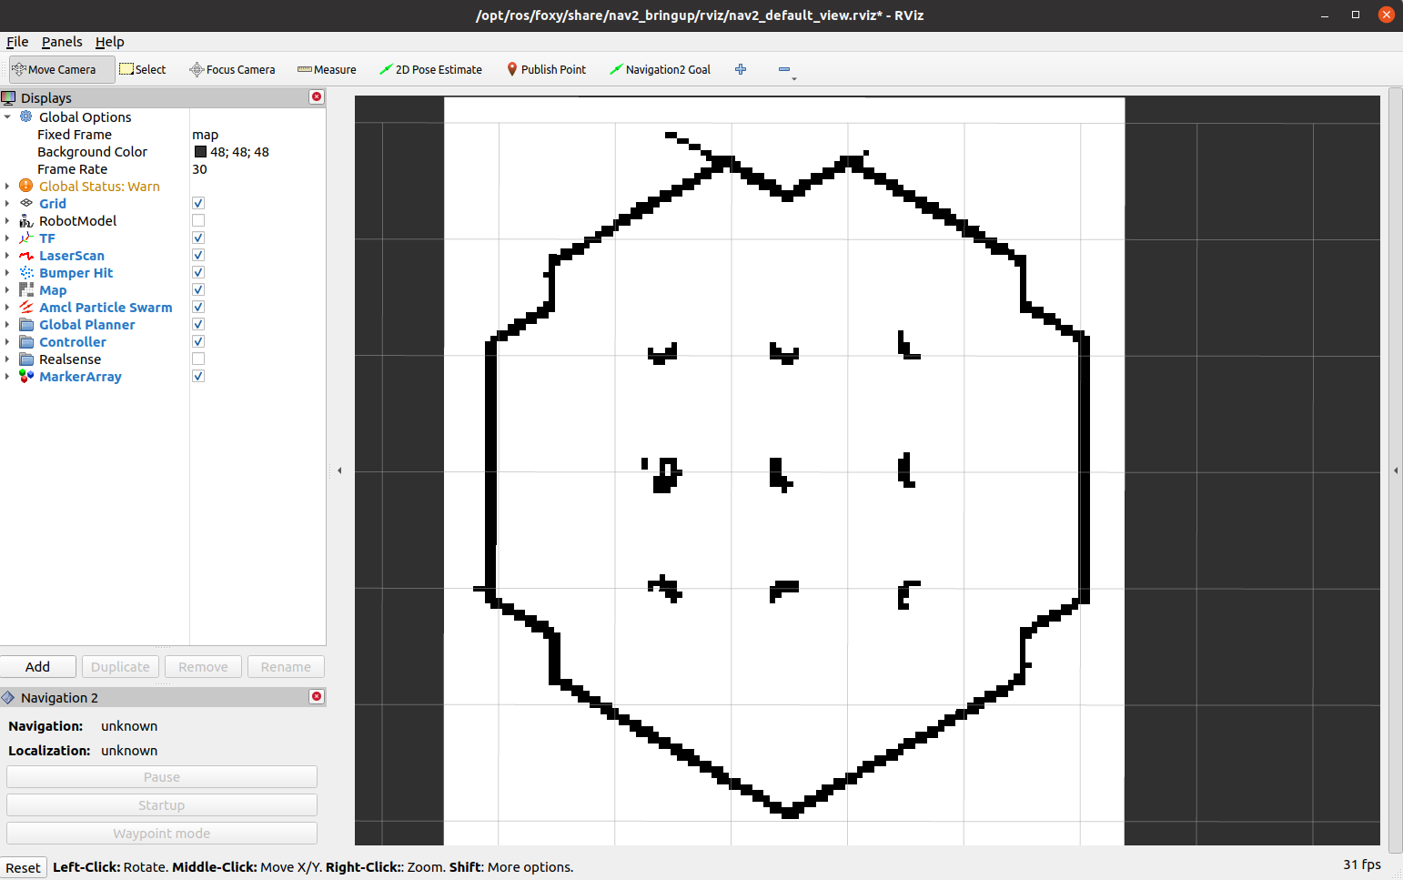
Task: Activate the Focus Camera tool
Action: click(232, 69)
